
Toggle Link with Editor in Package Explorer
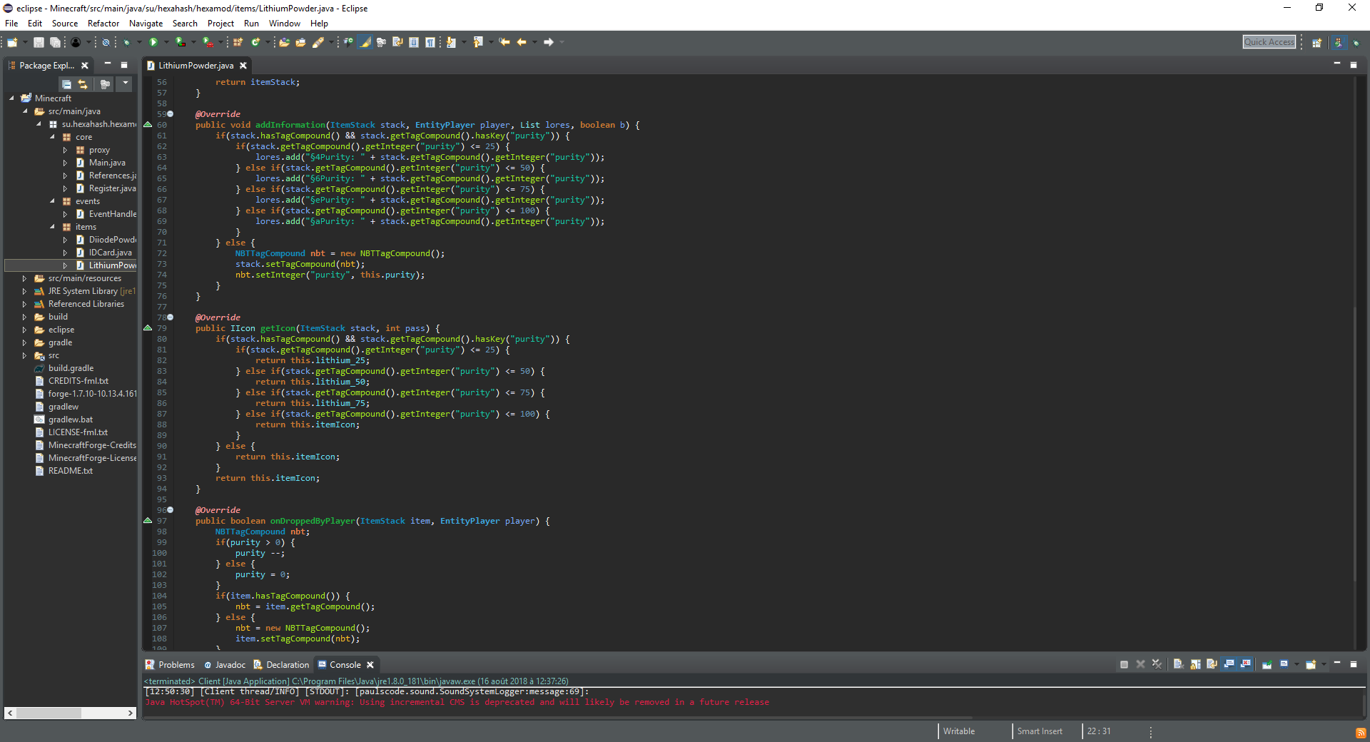[x=83, y=84]
